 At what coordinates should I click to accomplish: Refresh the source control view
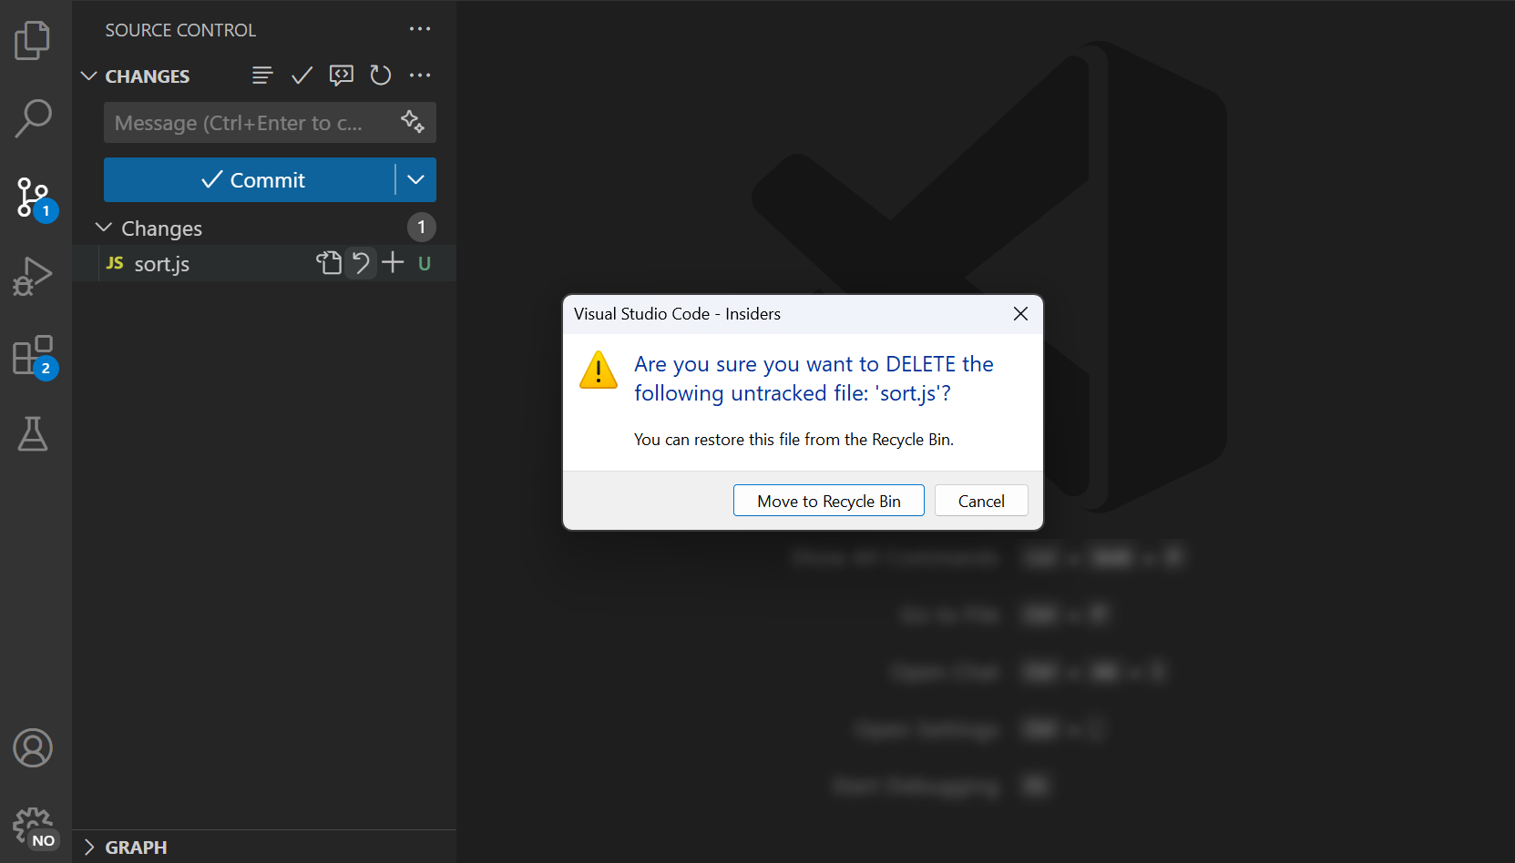click(x=380, y=76)
